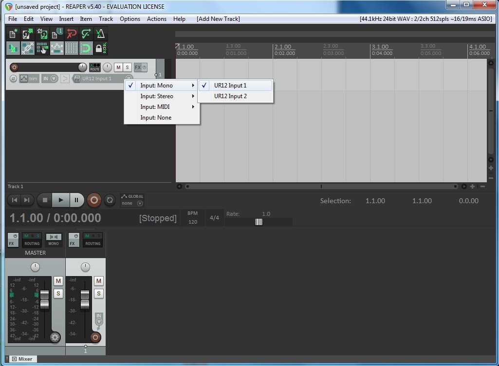Mute Track 1 in mixer strip
Image resolution: width=499 pixels, height=366 pixels.
coord(99,281)
